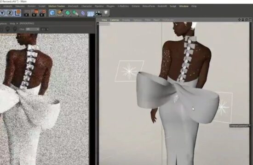Open the Chn channel dropdown
253x165 pixels.
click(33, 29)
